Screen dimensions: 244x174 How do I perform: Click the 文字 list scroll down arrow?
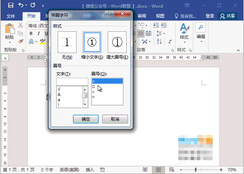click(85, 104)
